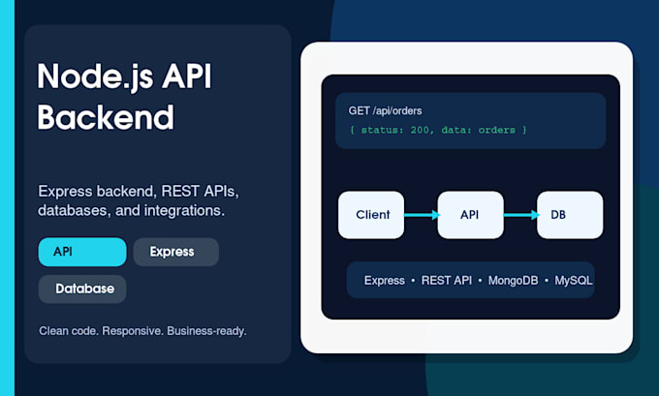Click the arrow from Client to API
659x396 pixels.
[422, 215]
